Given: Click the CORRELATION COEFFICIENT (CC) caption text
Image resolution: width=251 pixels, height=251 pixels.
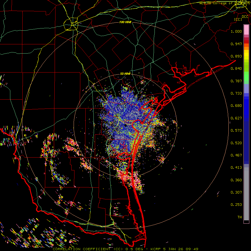Looking at the screenshot, I should pyautogui.click(x=88, y=249).
